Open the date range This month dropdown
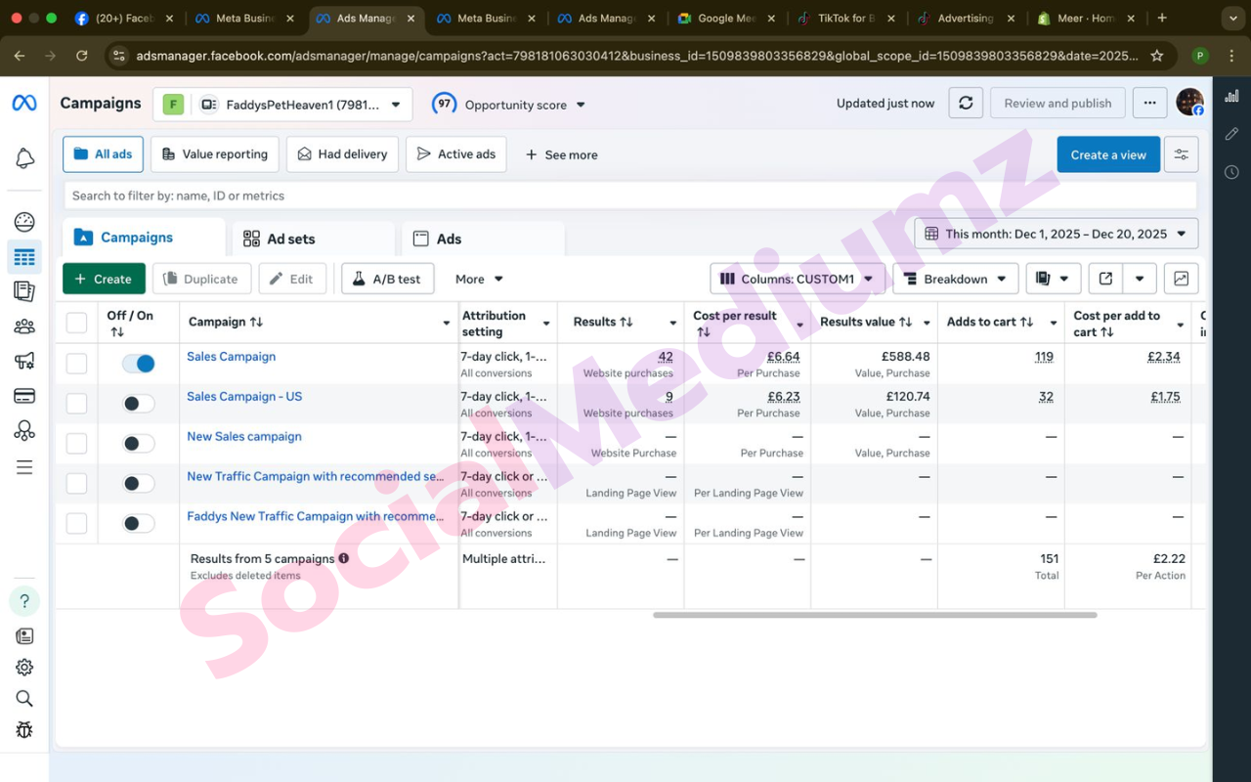The width and height of the screenshot is (1251, 782). pos(1056,234)
